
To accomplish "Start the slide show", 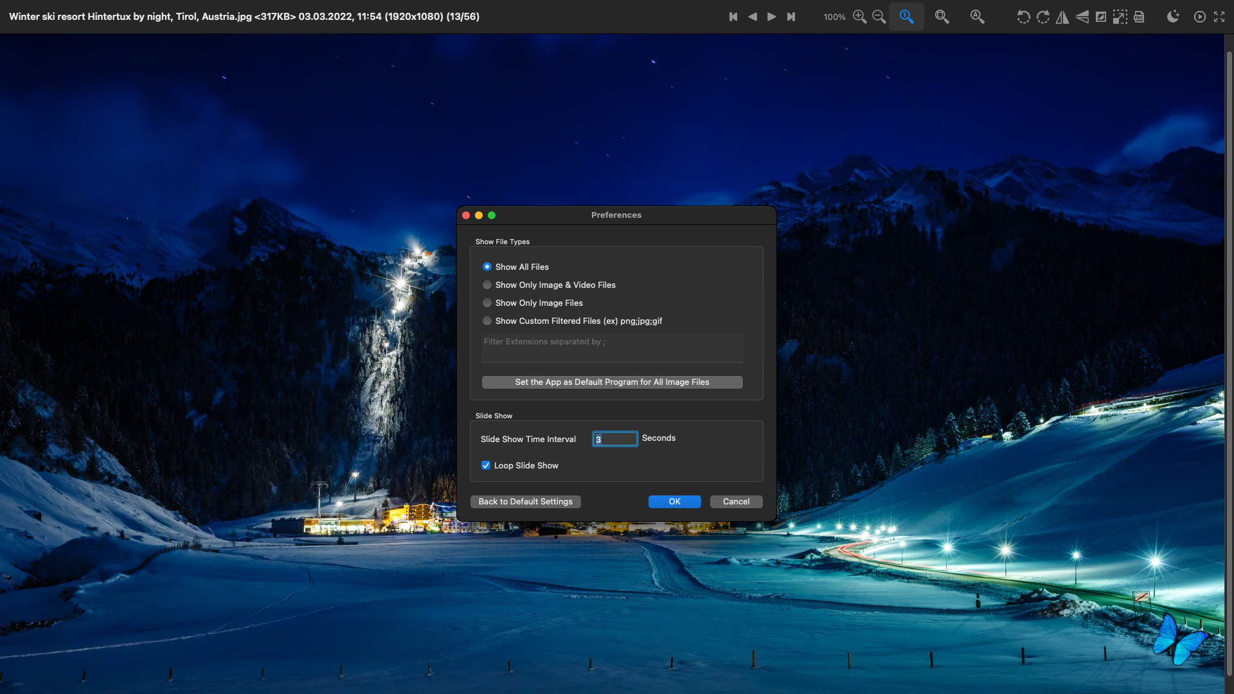I will click(1200, 17).
